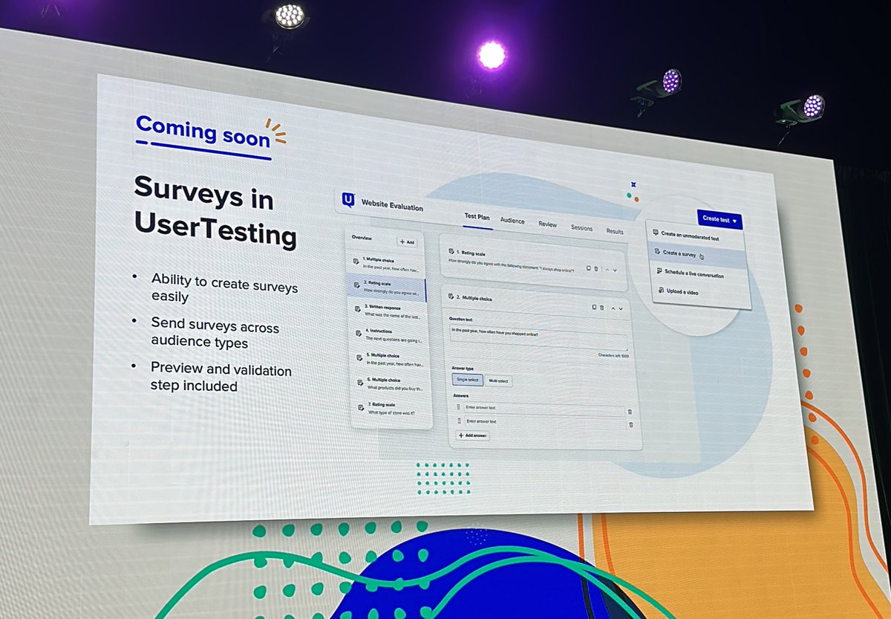Open 5. Multiple choice in the Overview list
891x619 pixels.
tap(389, 360)
